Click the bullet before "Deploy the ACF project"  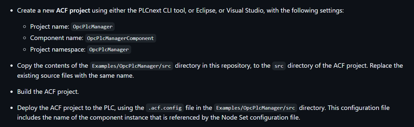click(x=12, y=108)
